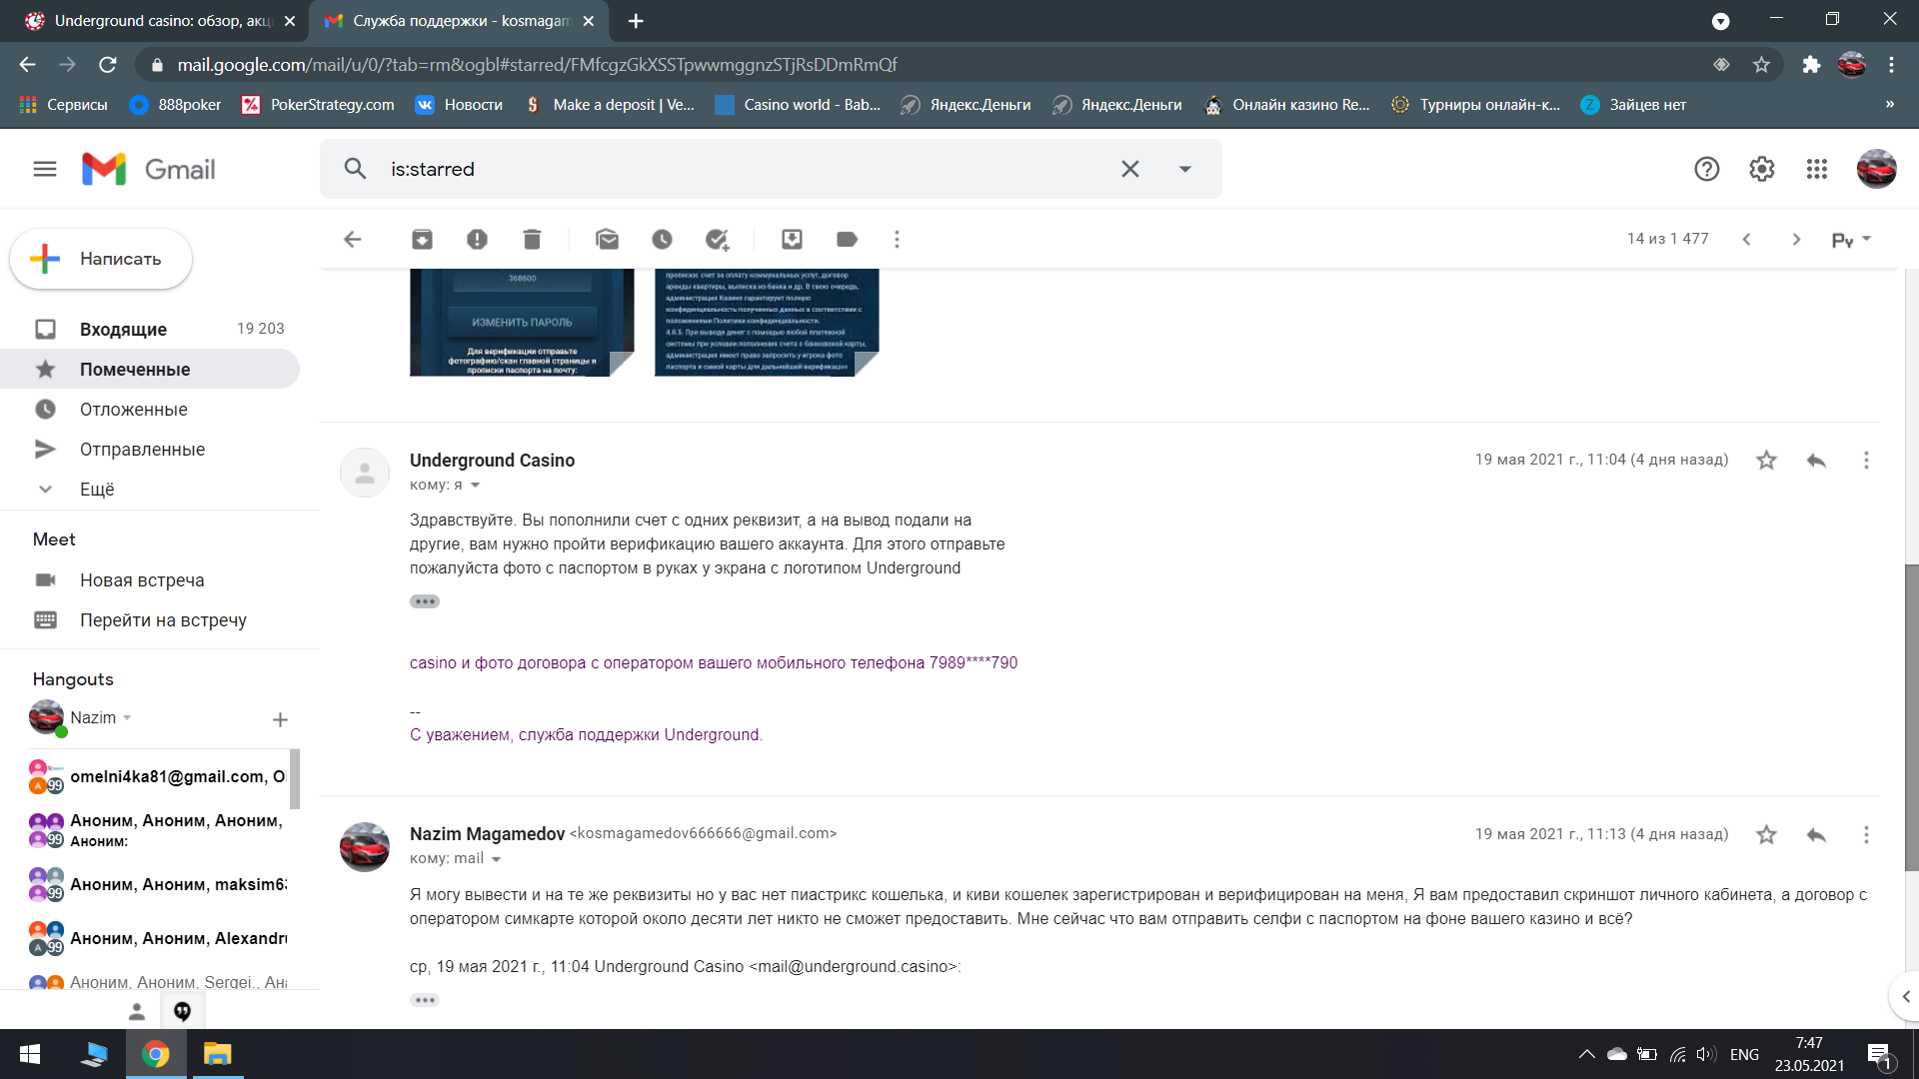This screenshot has width=1919, height=1079.
Task: Click the Gmail logo
Action: click(x=149, y=169)
